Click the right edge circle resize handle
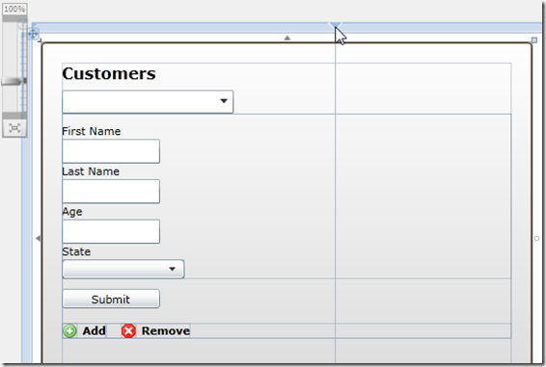 (536, 238)
